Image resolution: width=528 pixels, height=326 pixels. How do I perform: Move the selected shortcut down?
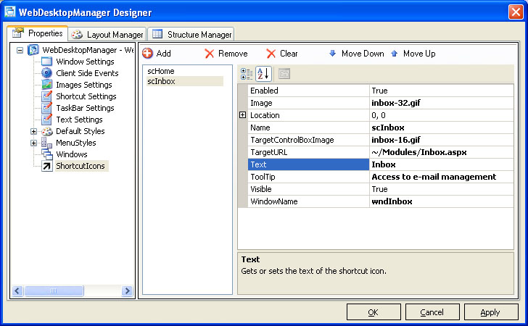pyautogui.click(x=356, y=54)
